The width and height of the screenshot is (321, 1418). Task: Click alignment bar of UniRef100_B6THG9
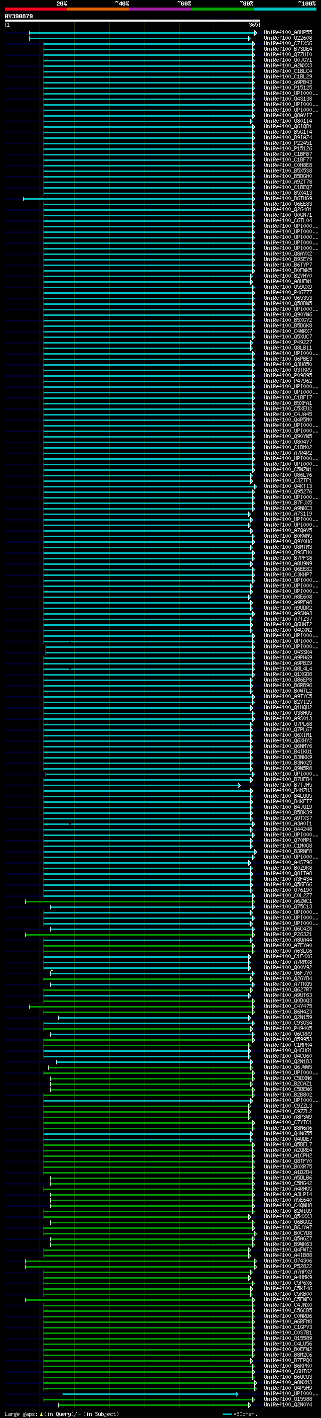point(138,199)
